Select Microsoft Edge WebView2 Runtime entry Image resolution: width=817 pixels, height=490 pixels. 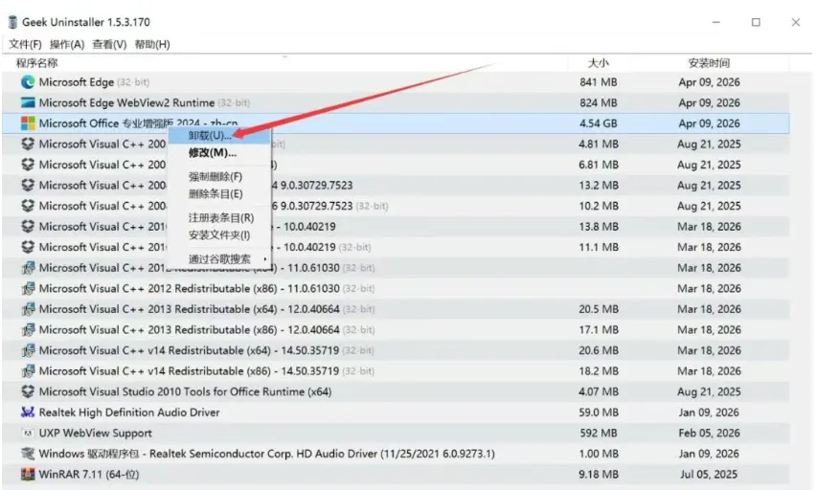[126, 102]
